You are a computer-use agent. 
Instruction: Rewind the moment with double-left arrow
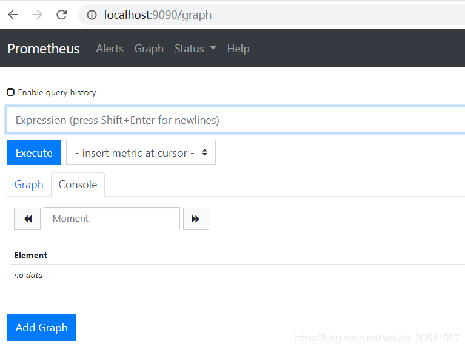[x=27, y=219]
